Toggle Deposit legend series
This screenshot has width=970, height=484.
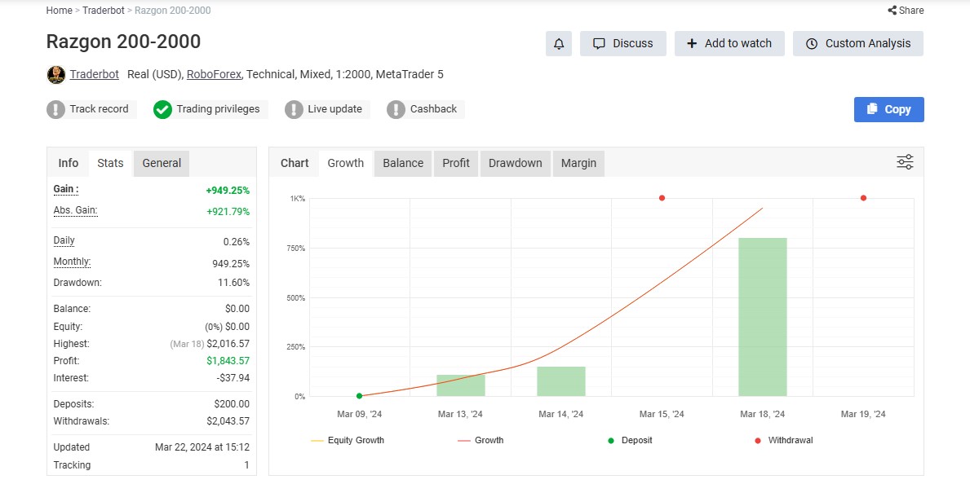pyautogui.click(x=630, y=441)
